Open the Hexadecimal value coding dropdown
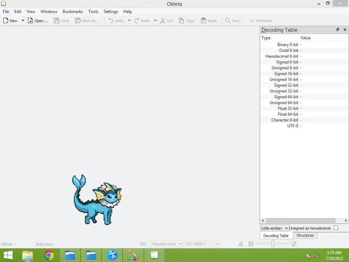Viewport: 349px width, 262px height. tap(167, 244)
